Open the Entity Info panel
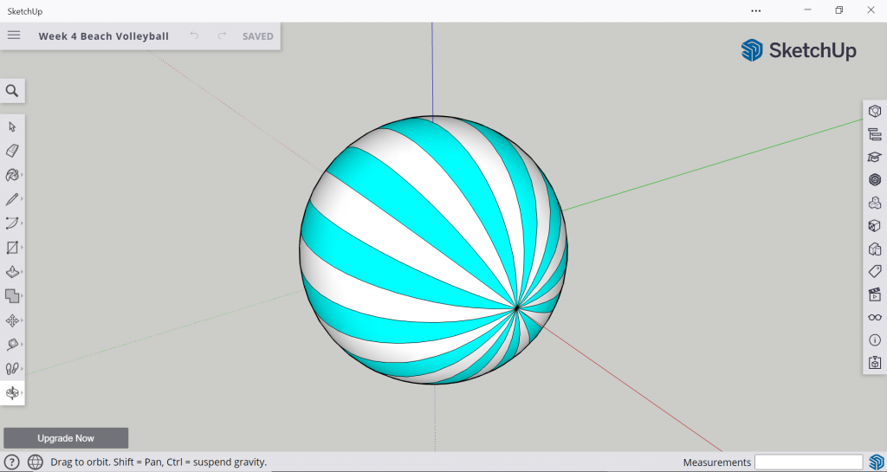This screenshot has height=472, width=887. (x=875, y=111)
